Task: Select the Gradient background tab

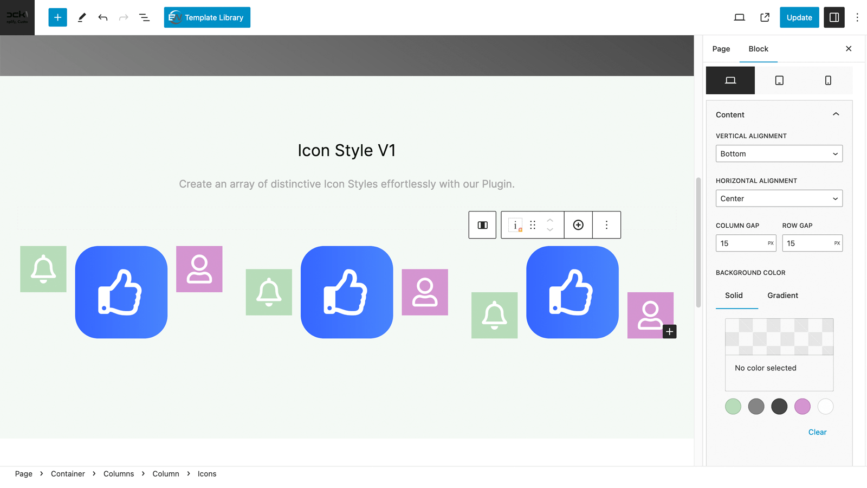Action: [x=782, y=296]
